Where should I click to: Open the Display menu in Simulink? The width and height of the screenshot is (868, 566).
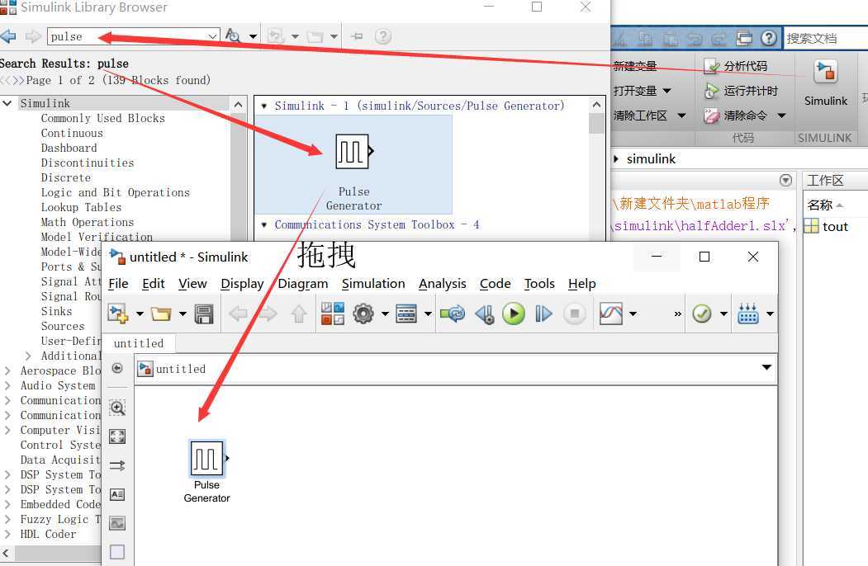click(x=242, y=284)
